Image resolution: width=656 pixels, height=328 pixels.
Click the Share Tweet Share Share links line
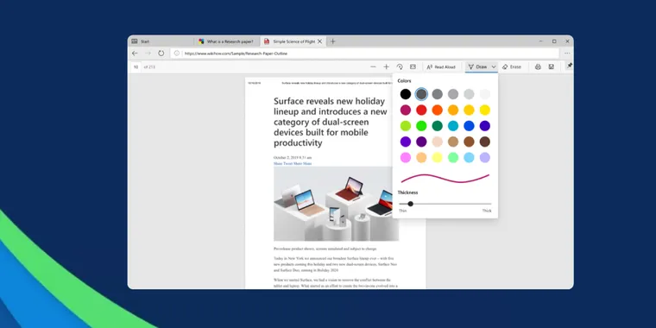click(293, 164)
